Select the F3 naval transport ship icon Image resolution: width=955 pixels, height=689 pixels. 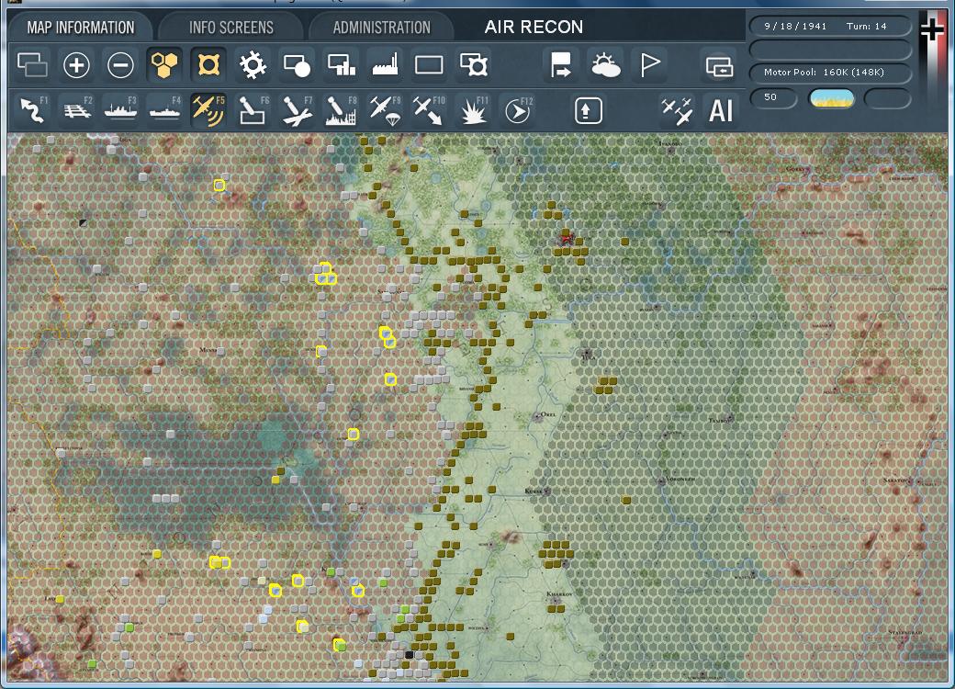(121, 110)
